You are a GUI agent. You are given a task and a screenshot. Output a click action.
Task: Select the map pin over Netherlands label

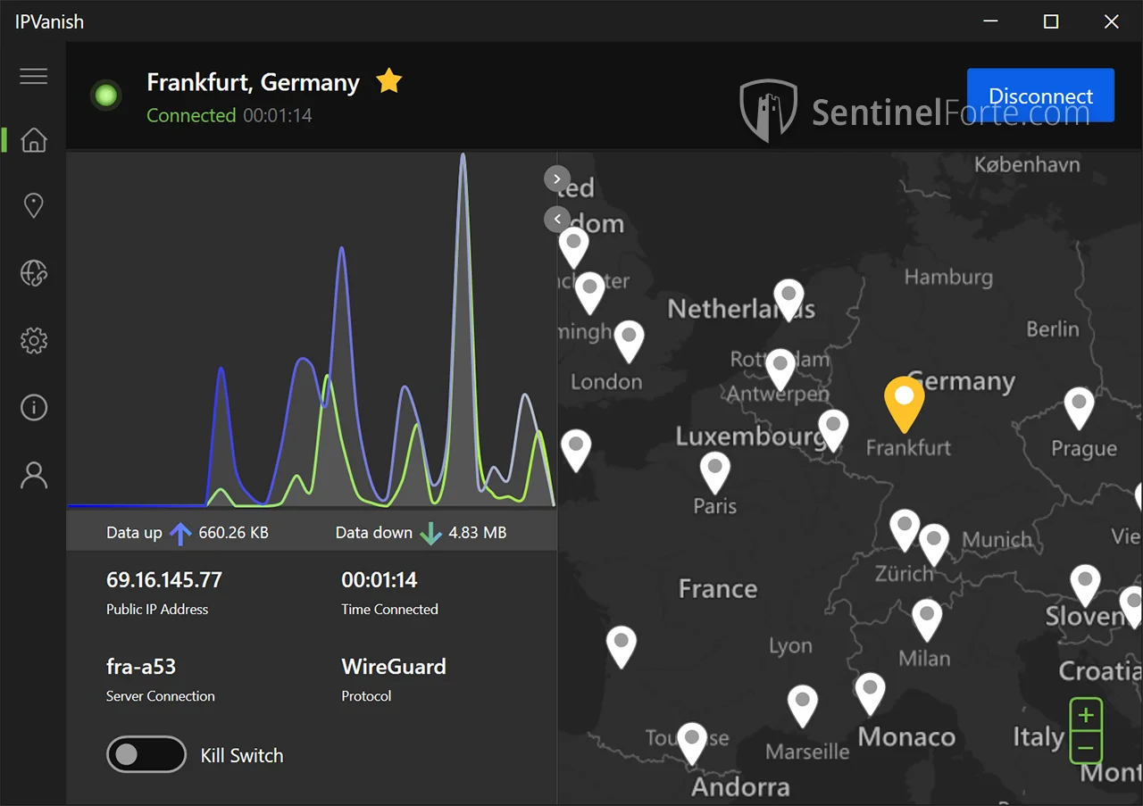(788, 301)
